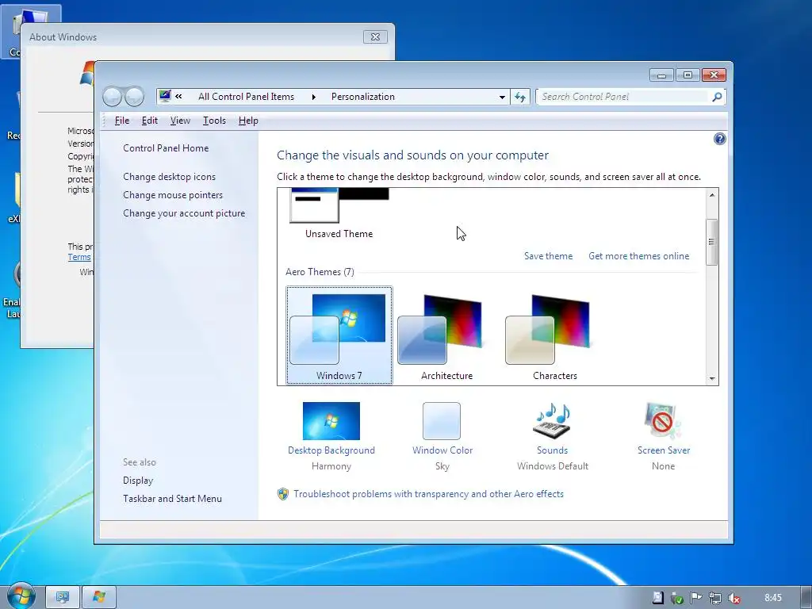Click the Forward navigation arrow button

(134, 96)
